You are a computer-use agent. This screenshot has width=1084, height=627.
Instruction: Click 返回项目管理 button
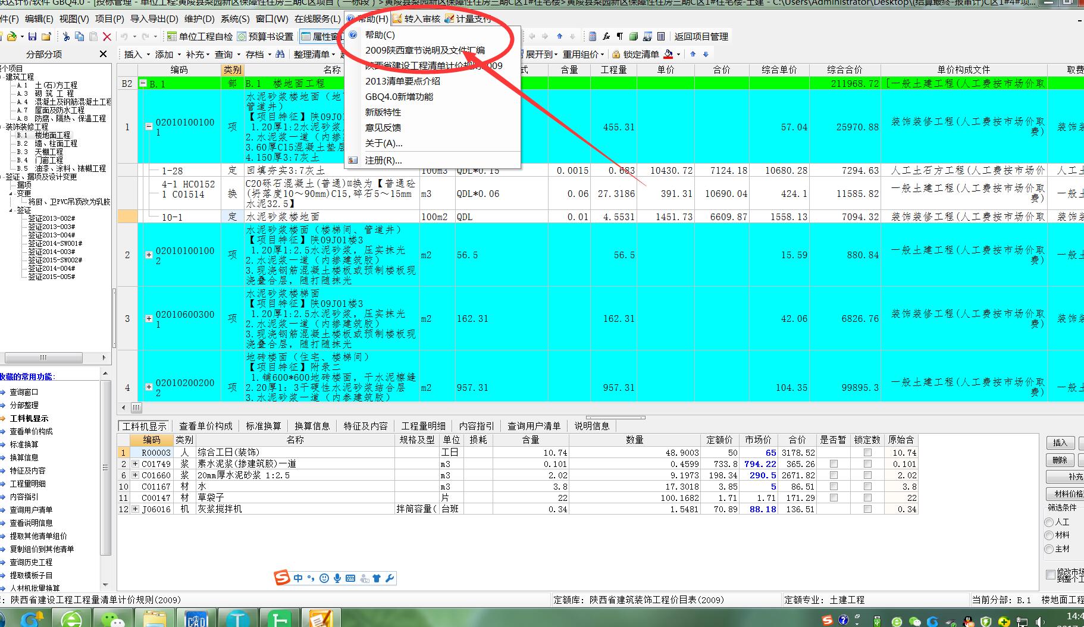coord(701,37)
